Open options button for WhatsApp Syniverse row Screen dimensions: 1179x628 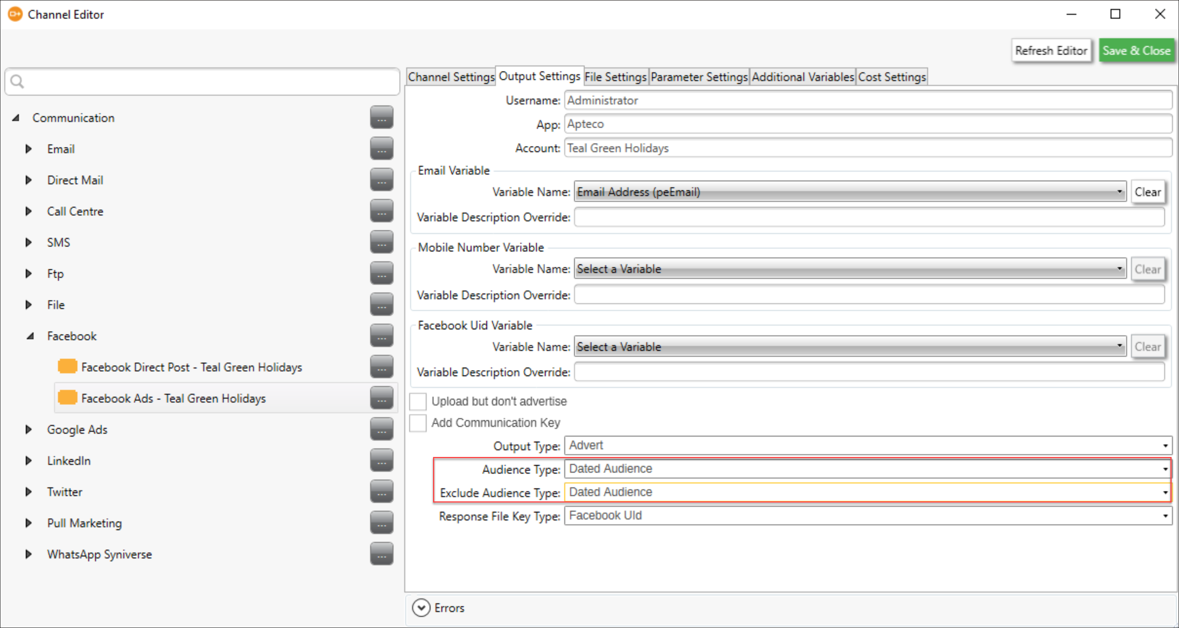tap(382, 554)
